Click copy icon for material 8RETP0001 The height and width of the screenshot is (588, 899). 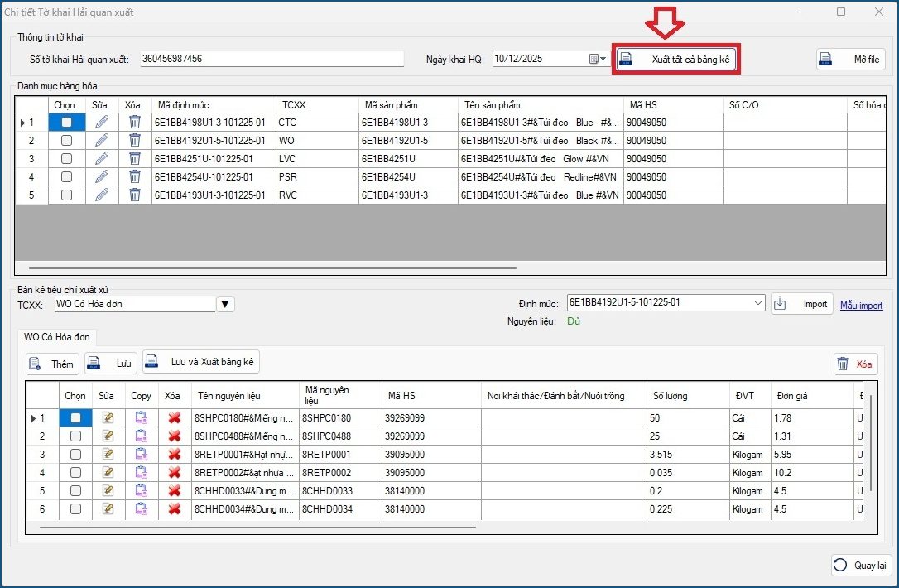click(x=141, y=455)
